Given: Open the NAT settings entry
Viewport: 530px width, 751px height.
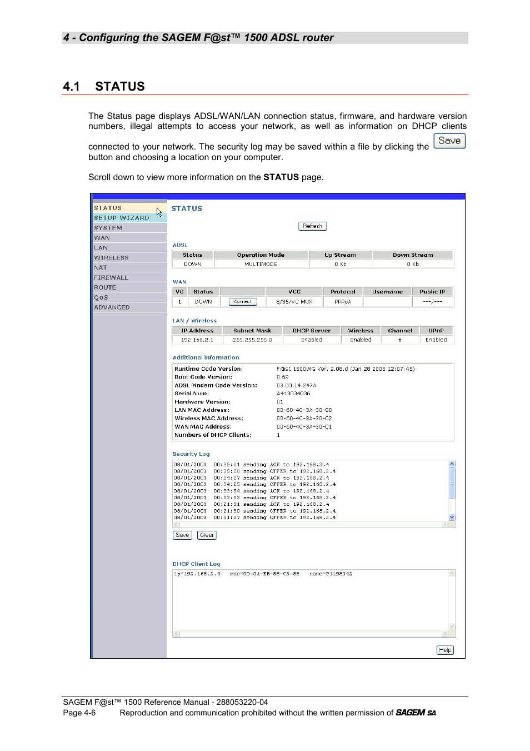Looking at the screenshot, I should (x=129, y=267).
